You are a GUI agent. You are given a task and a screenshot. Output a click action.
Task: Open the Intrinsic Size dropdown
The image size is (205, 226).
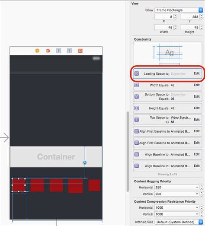pos(179,222)
